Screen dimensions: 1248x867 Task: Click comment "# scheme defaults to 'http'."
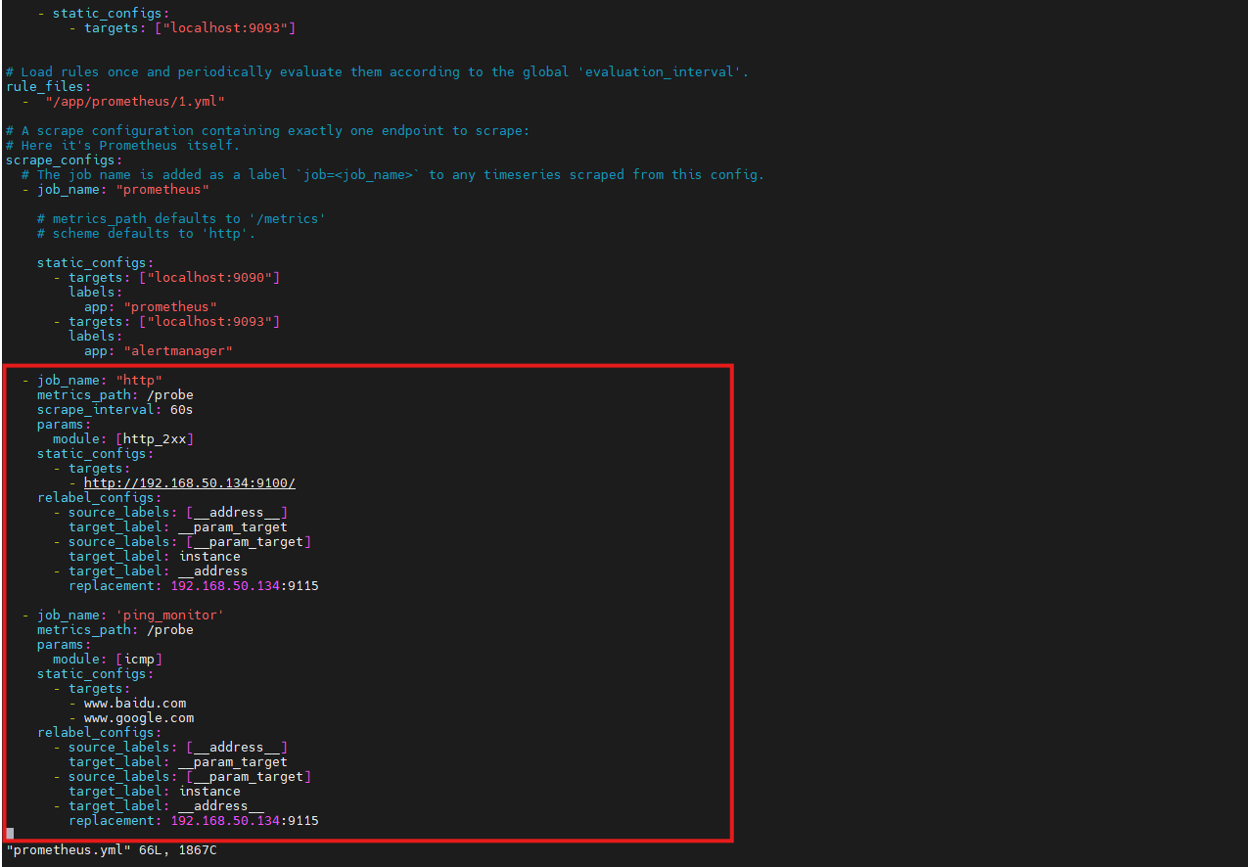coord(146,233)
